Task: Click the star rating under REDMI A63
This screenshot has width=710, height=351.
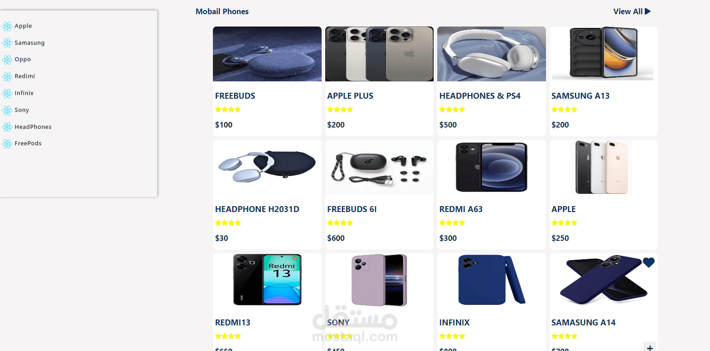Action: pyautogui.click(x=452, y=223)
